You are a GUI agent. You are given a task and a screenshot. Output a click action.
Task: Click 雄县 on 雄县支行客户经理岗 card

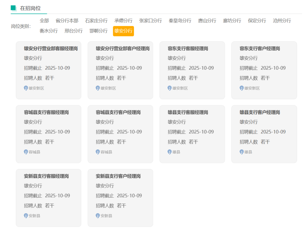pyautogui.click(x=248, y=152)
